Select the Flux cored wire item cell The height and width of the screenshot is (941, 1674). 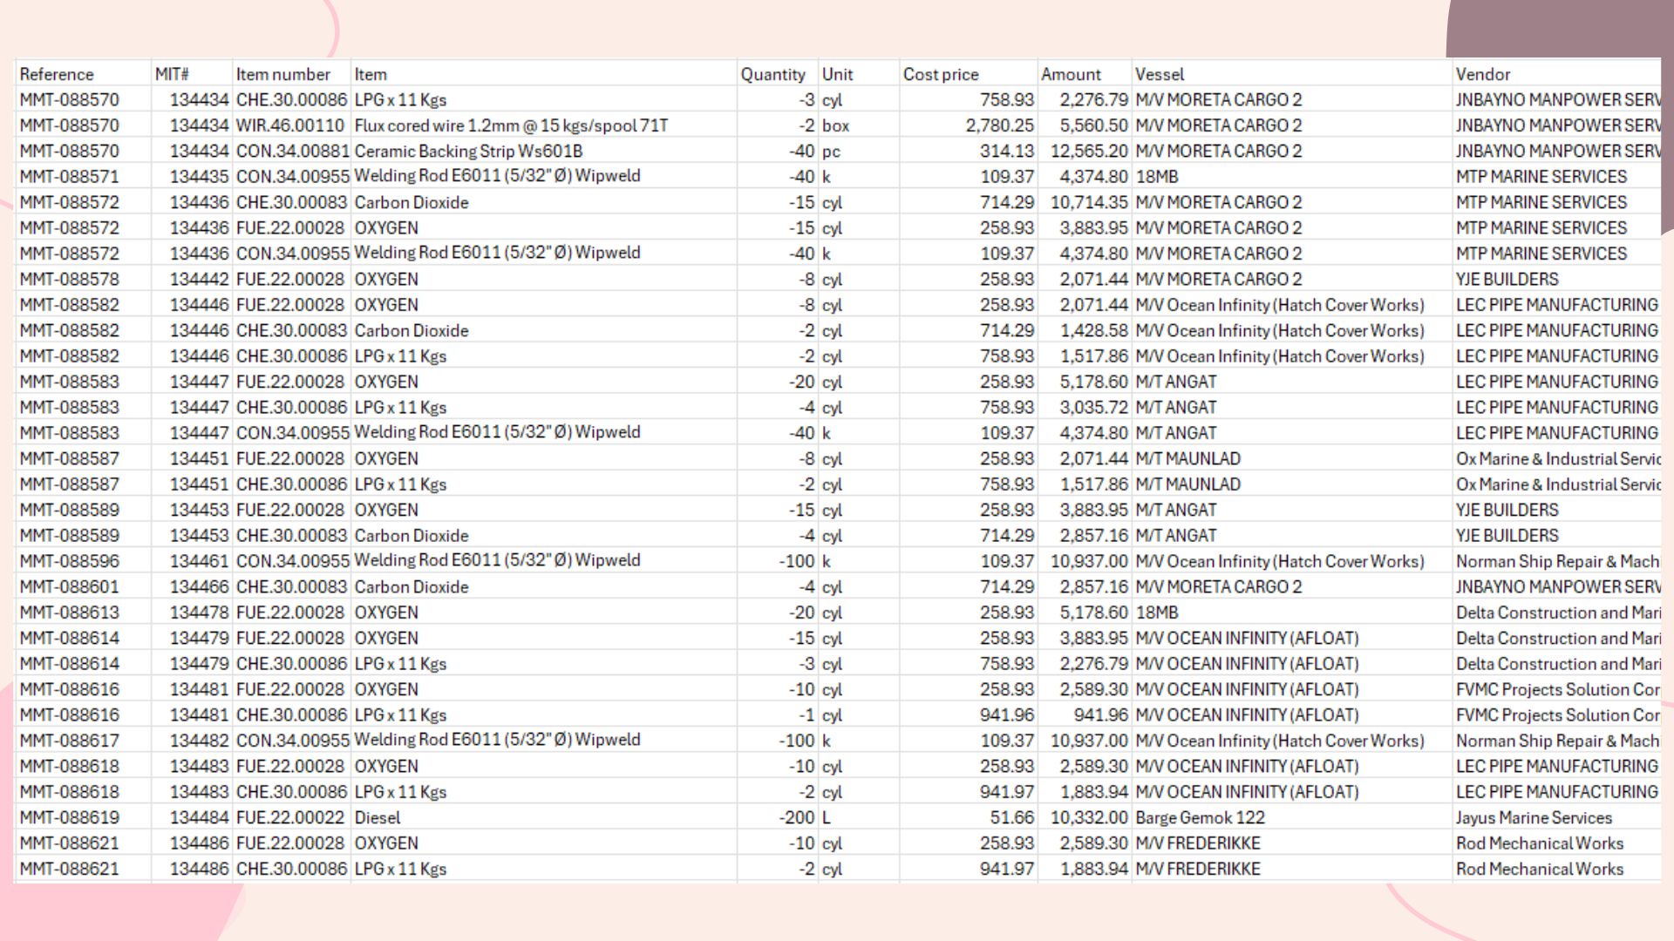[x=511, y=125]
